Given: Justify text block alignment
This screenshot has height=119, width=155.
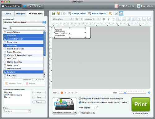Looking at the screenshot, I should click(134, 19).
